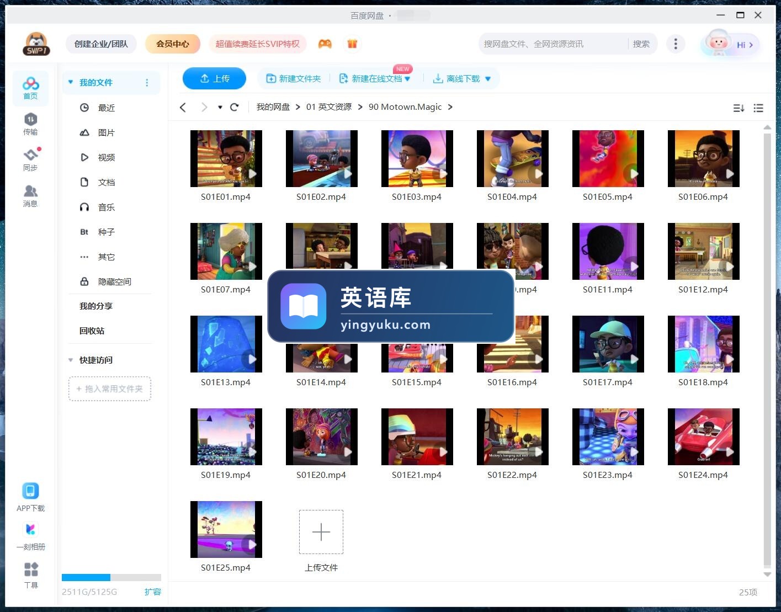Screen dimensions: 781x612
Task: Filter by 文档 documents
Action: pyautogui.click(x=107, y=182)
